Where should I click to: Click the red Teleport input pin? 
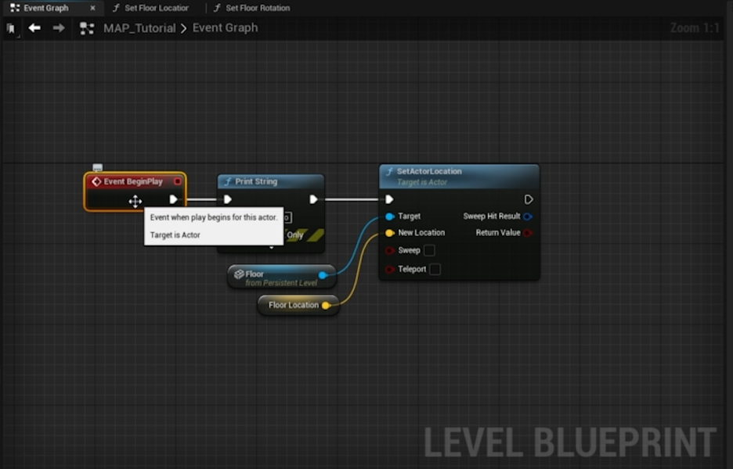click(x=389, y=269)
